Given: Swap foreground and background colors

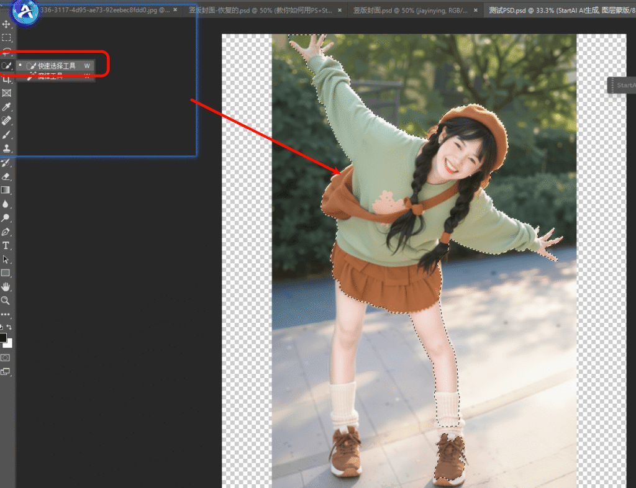Looking at the screenshot, I should coord(9,327).
